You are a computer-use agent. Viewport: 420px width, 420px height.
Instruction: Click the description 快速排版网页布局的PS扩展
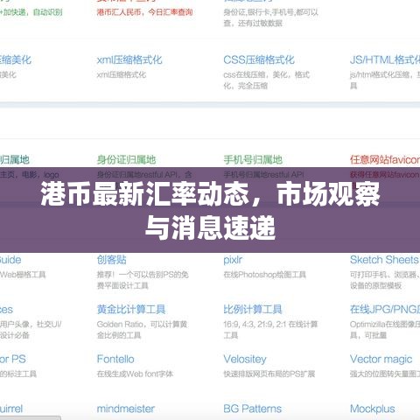[x=269, y=374]
